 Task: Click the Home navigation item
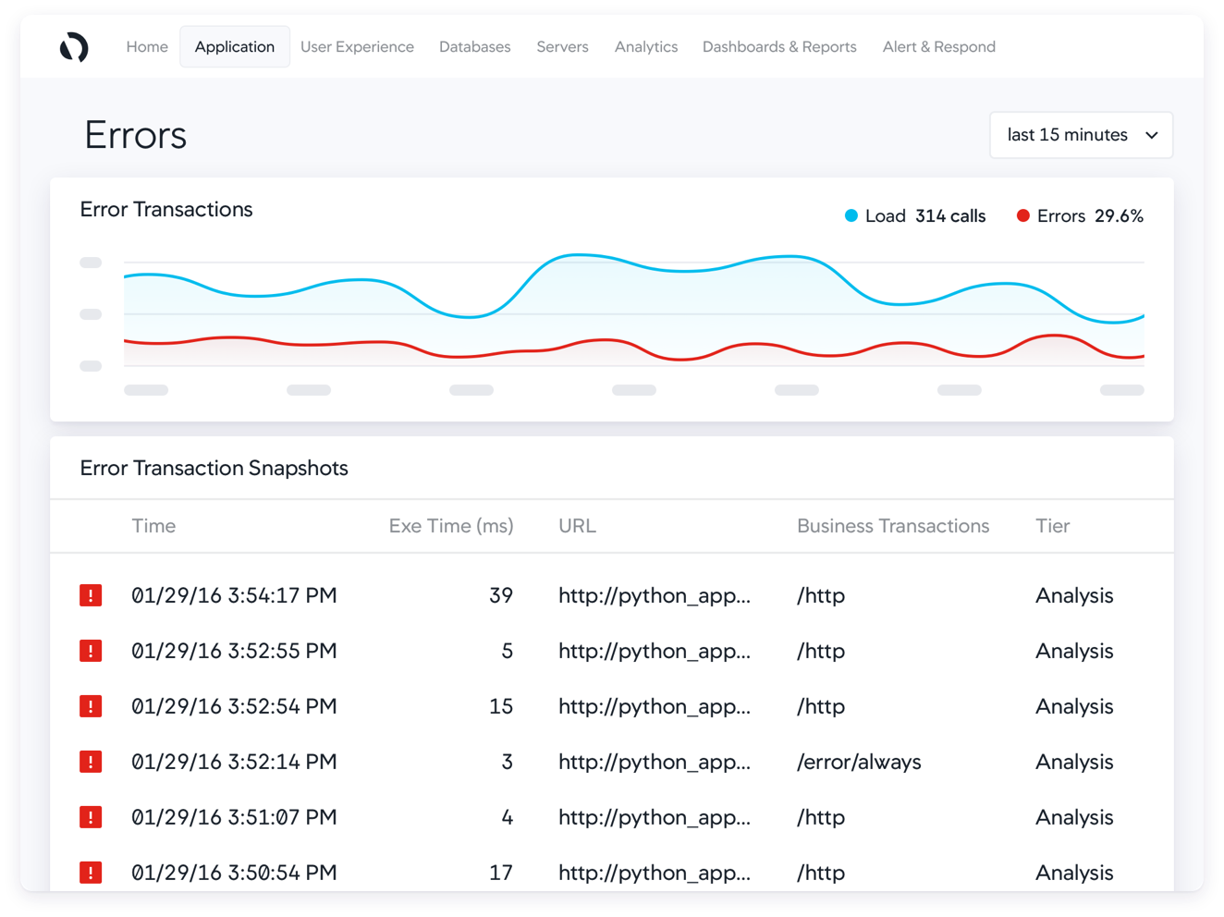[147, 47]
